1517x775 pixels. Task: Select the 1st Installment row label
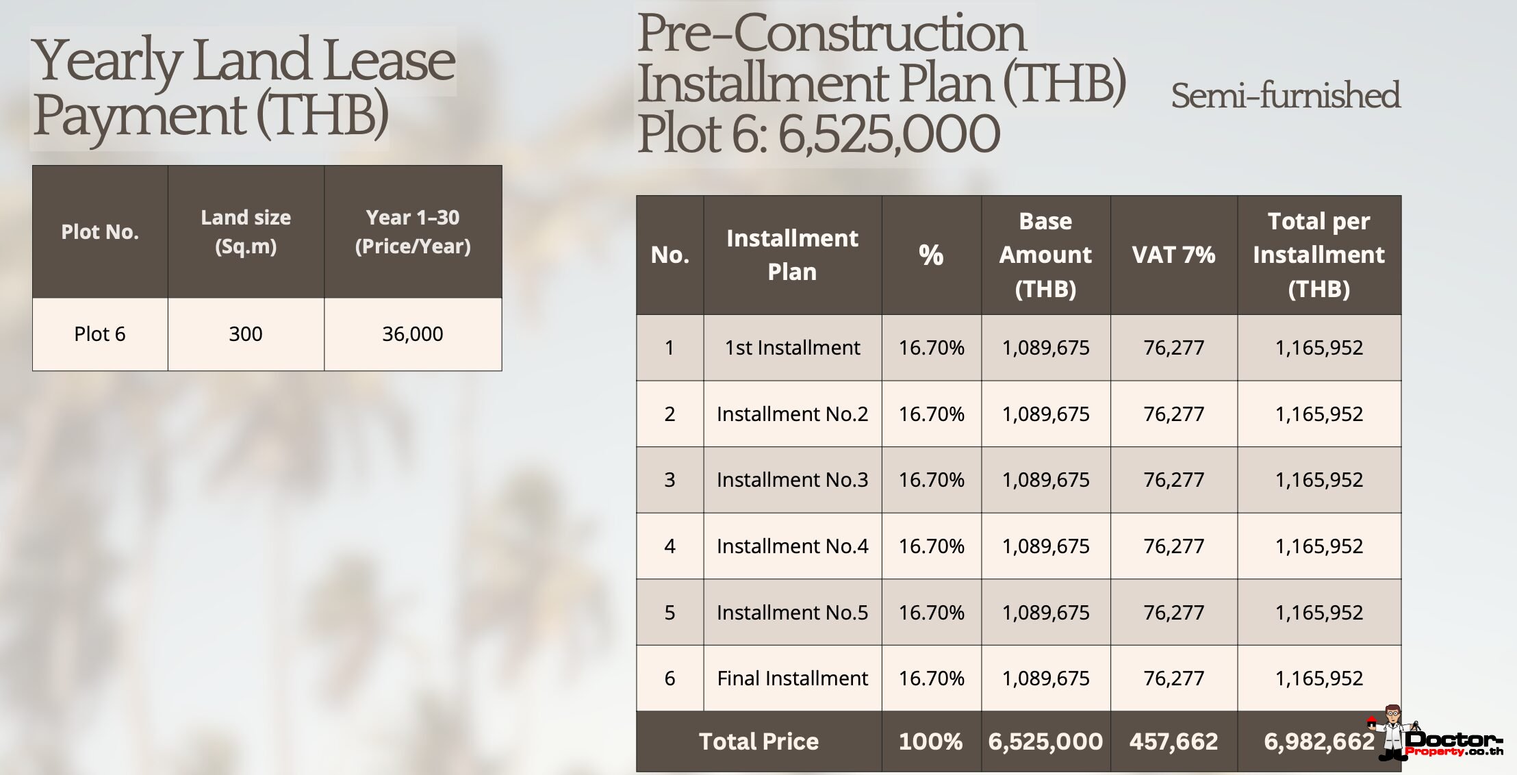tap(792, 348)
